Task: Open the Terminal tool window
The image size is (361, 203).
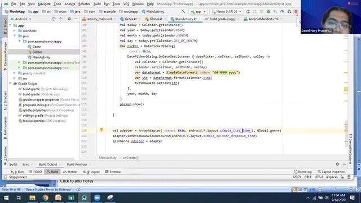Action: coord(113,171)
